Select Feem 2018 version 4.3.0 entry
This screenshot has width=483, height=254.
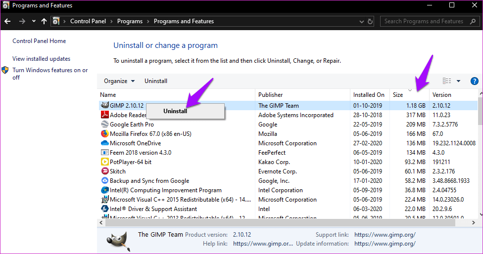[141, 153]
